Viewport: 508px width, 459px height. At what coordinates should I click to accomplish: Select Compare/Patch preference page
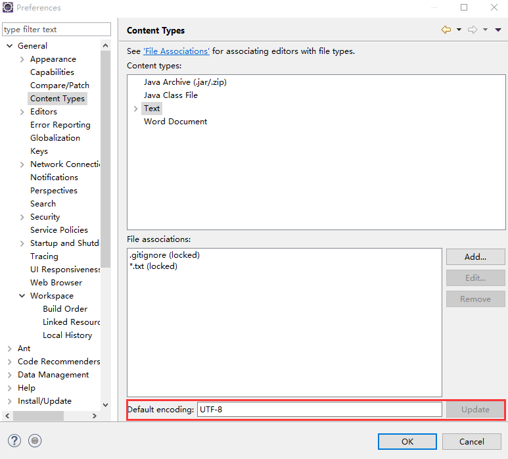[60, 85]
